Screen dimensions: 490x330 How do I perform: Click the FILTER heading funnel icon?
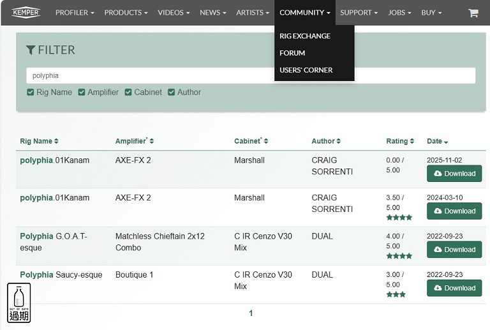click(x=31, y=50)
